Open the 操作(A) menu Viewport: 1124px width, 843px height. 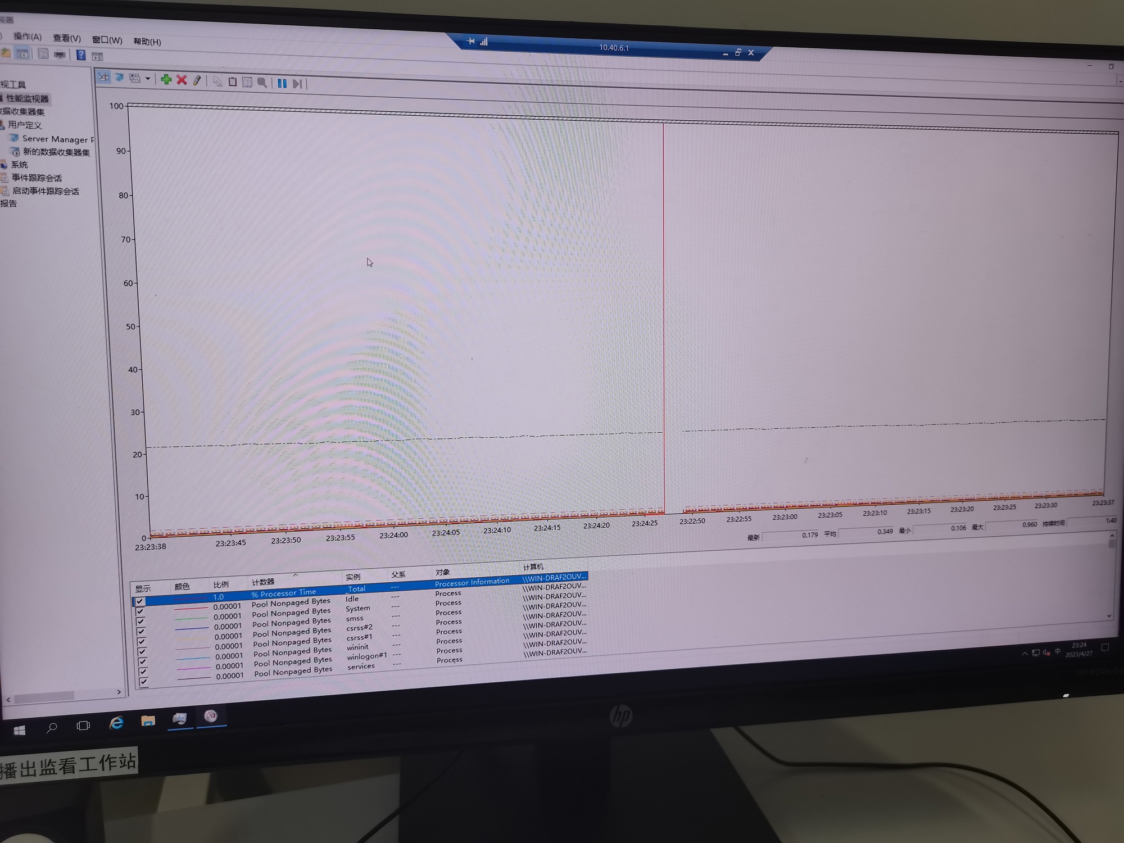click(x=27, y=37)
